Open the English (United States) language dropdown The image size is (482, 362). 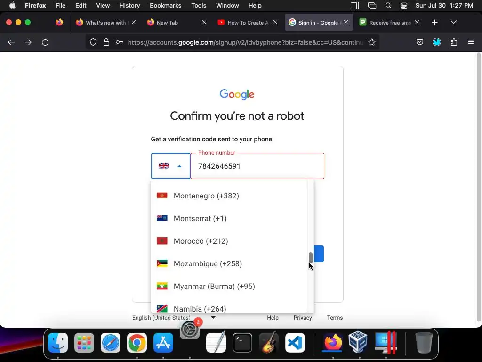[174, 317]
